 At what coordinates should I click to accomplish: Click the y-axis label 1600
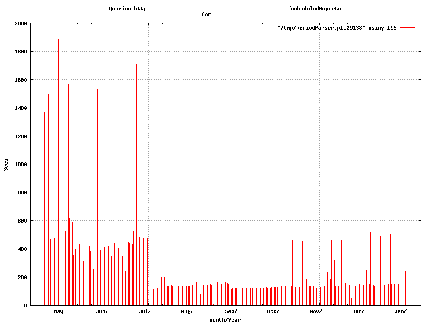(x=21, y=80)
